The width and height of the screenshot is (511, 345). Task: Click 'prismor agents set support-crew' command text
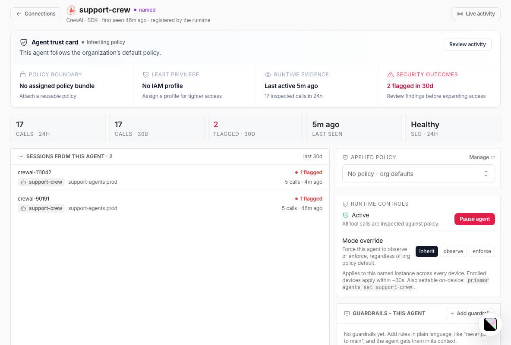coord(416,284)
